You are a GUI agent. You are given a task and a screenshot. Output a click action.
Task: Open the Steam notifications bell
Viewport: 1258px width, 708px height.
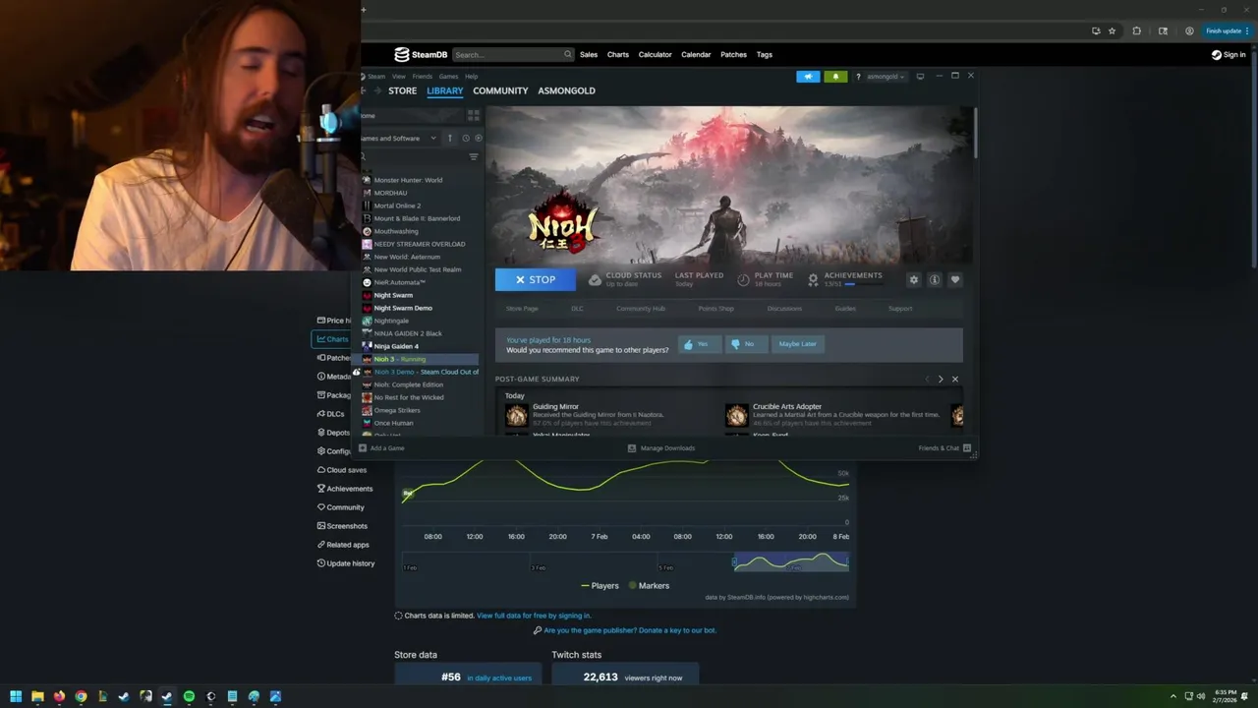pos(835,76)
